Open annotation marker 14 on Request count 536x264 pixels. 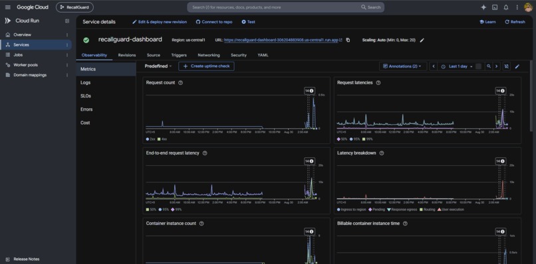pyautogui.click(x=309, y=91)
